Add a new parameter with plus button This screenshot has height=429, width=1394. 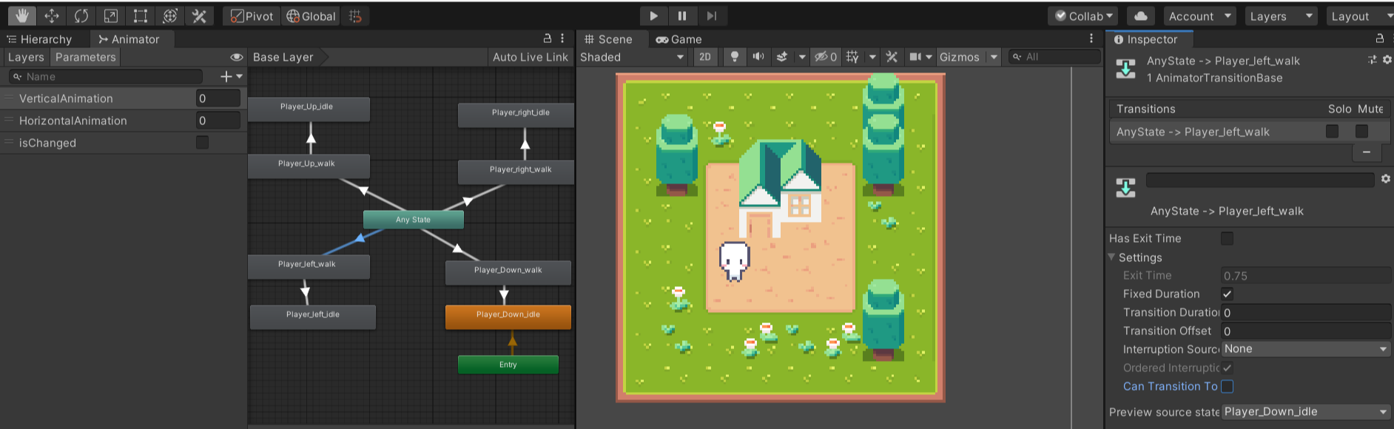coord(231,76)
